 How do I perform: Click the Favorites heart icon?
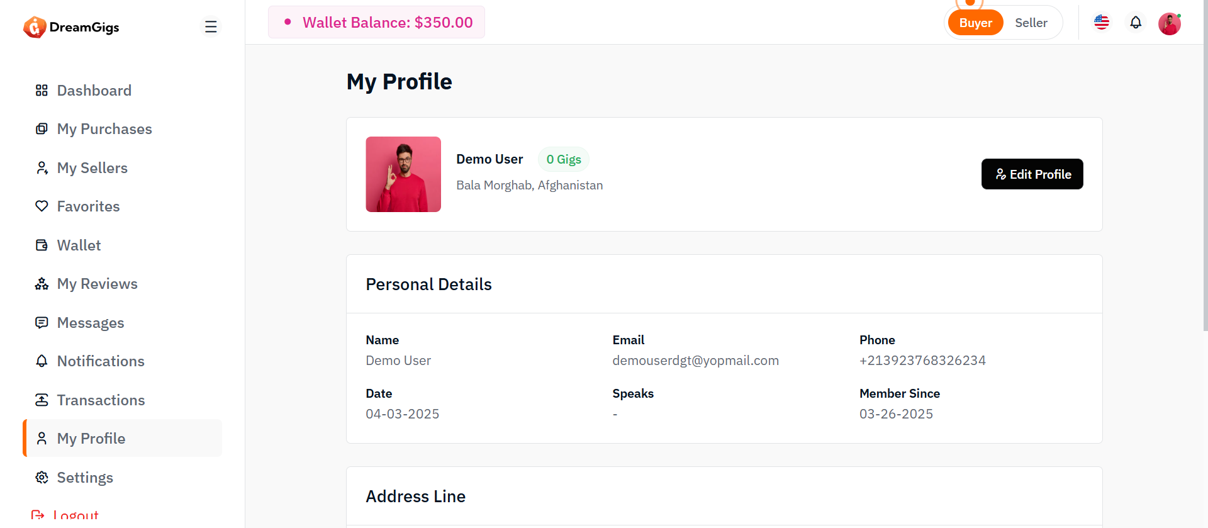click(42, 206)
